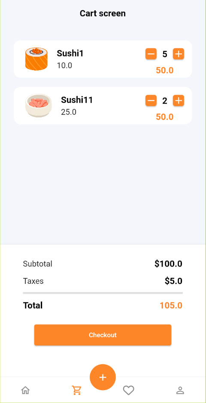Click the Sushi11 bowl image
Image resolution: width=206 pixels, height=403 pixels.
point(39,105)
